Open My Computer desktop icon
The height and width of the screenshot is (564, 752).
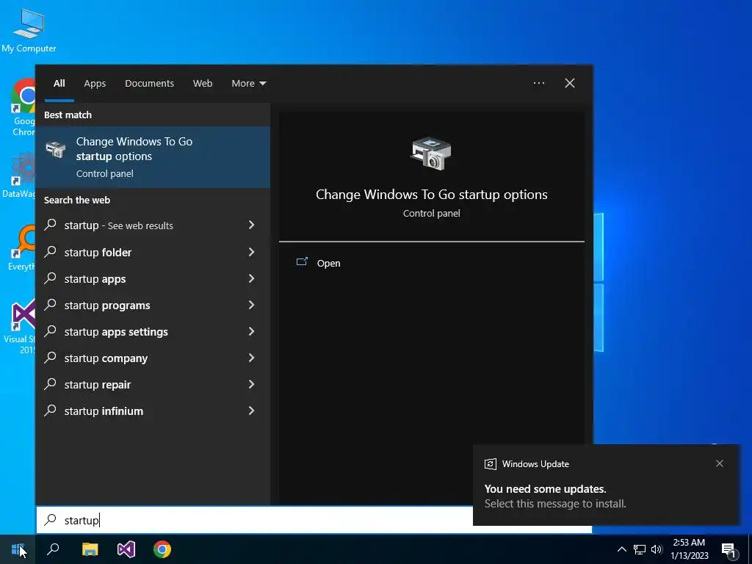coord(29,30)
